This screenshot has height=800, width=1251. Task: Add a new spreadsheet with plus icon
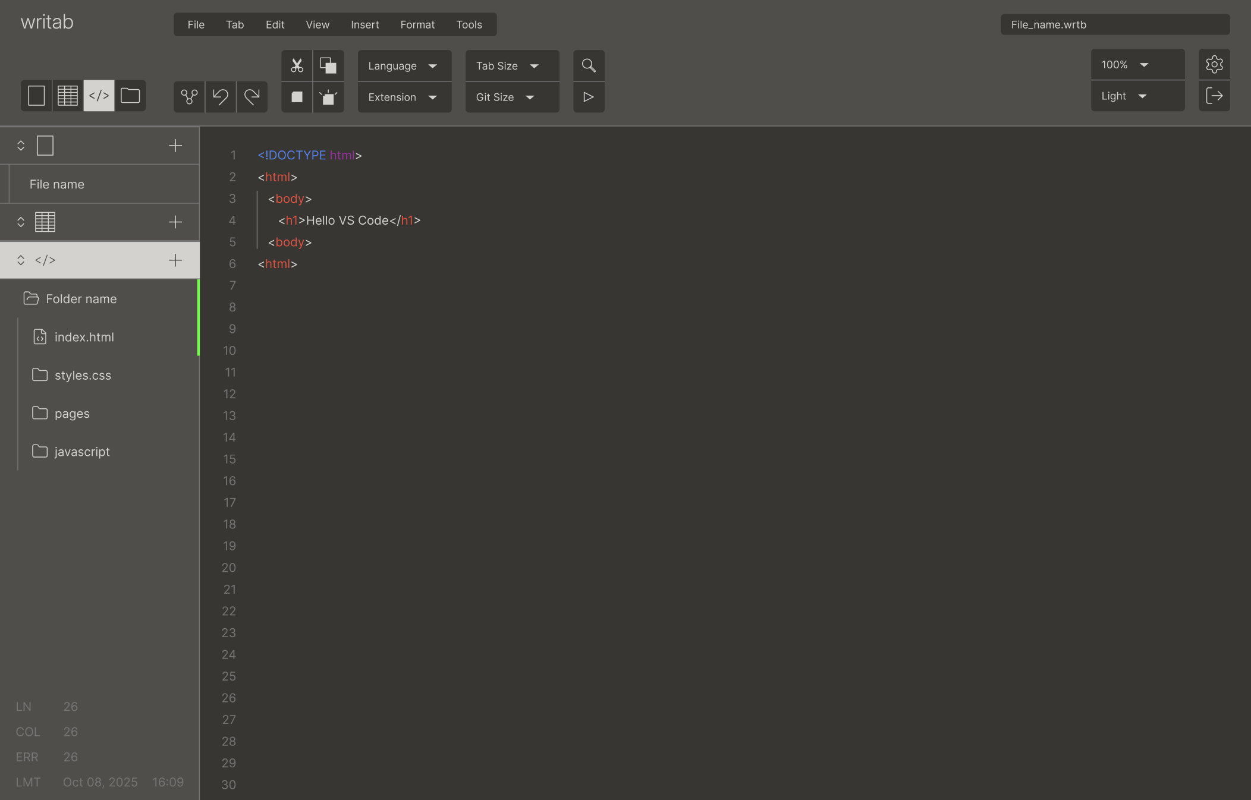coord(175,222)
